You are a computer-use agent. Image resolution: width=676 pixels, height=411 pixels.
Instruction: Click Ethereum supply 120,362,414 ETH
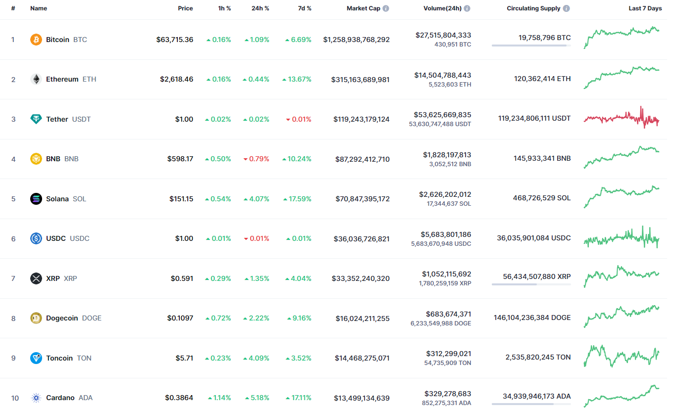pyautogui.click(x=542, y=79)
